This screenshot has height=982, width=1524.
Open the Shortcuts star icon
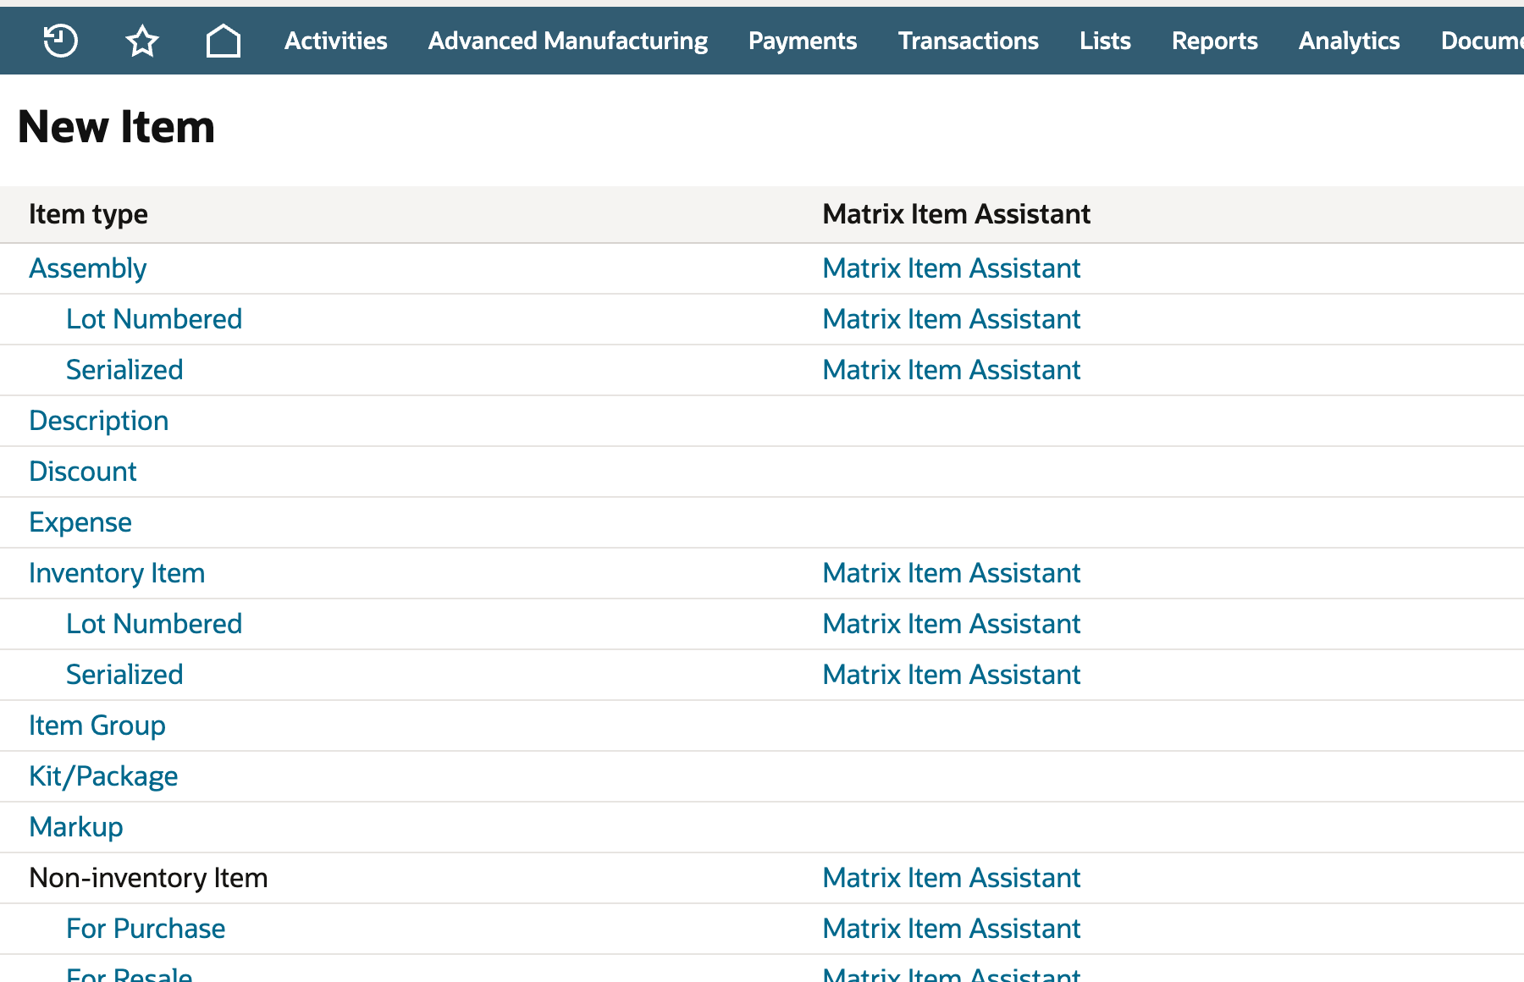142,41
